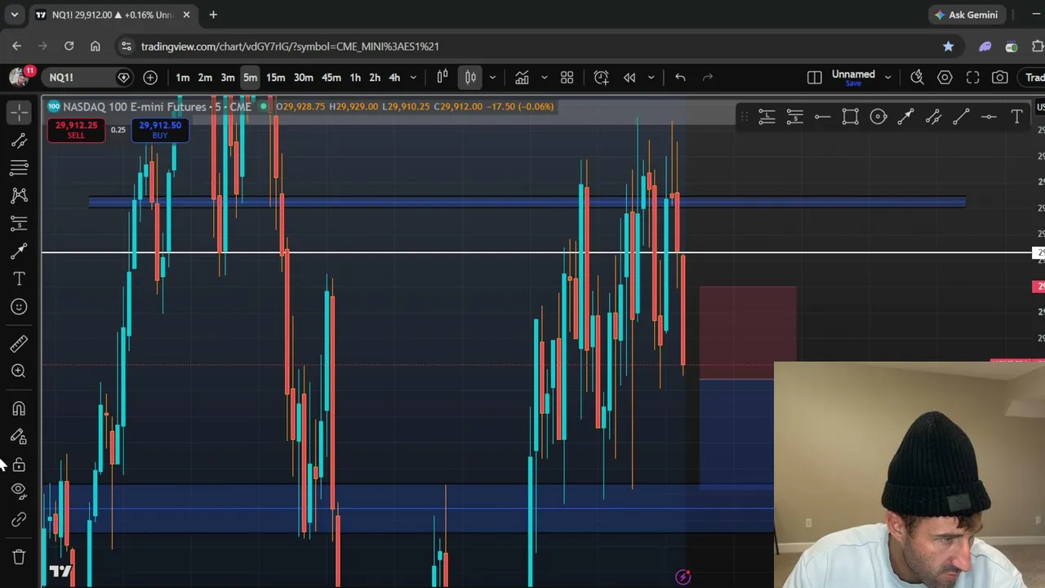Select the hollow candles chart style button
The image size is (1045, 588).
[442, 78]
